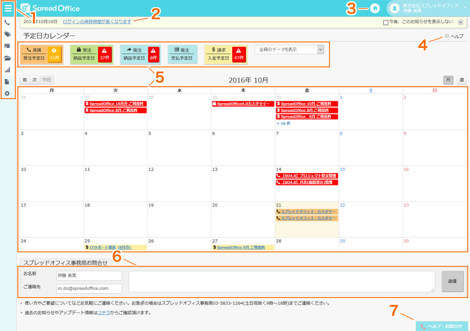Switch to month view with 月 button
Viewport: 470px width, 331px height.
448,80
